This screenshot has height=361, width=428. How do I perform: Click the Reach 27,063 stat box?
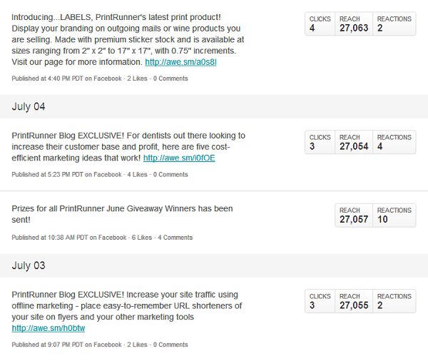coord(354,24)
